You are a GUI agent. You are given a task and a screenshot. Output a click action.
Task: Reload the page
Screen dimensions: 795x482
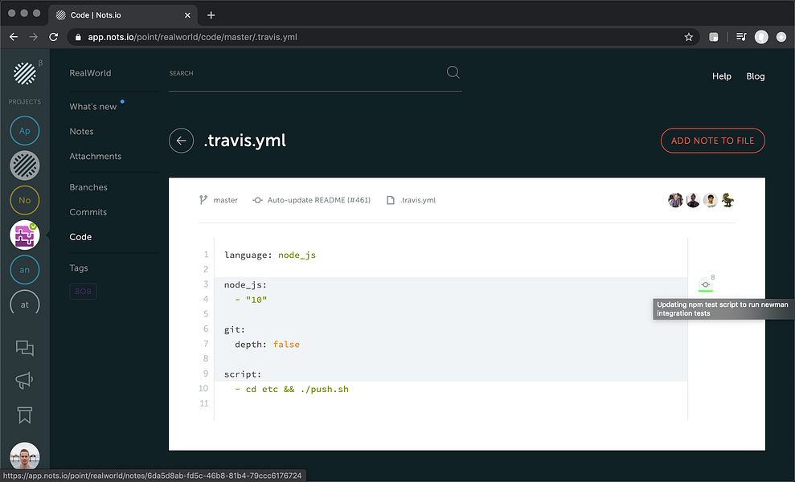pos(53,37)
